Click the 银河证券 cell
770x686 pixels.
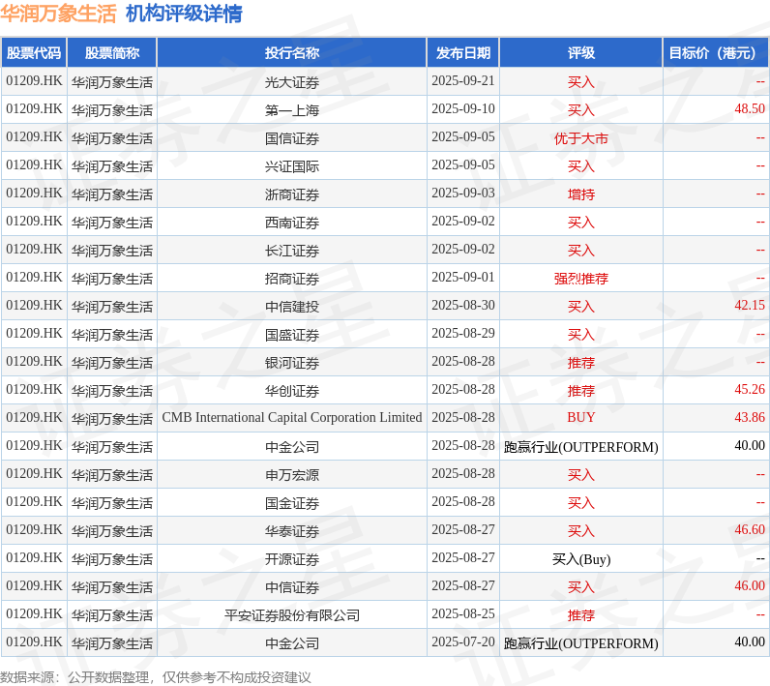click(x=292, y=363)
